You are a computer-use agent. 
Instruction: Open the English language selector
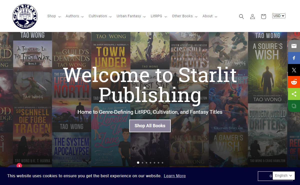pos(283,175)
